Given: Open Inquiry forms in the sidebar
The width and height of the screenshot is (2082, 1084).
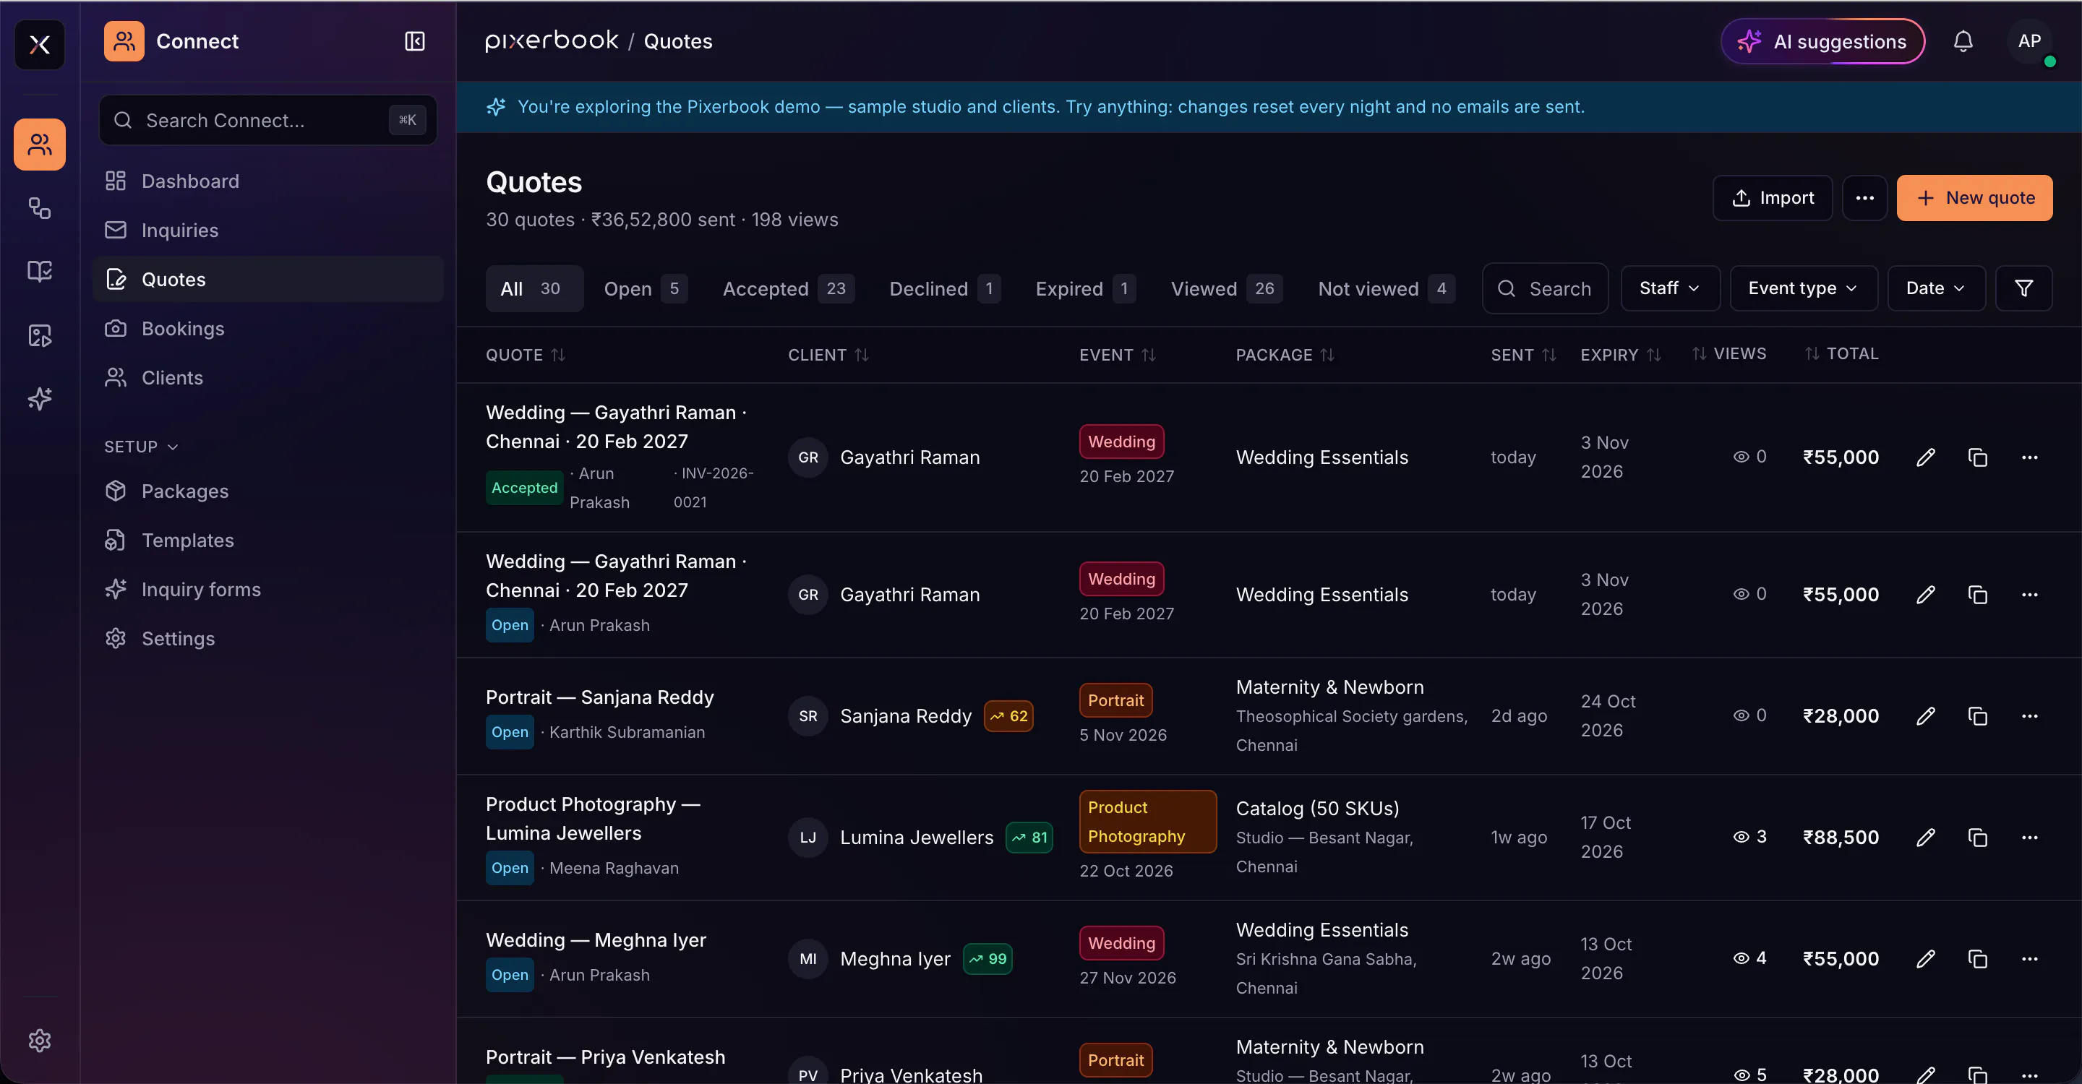Looking at the screenshot, I should tap(267, 590).
